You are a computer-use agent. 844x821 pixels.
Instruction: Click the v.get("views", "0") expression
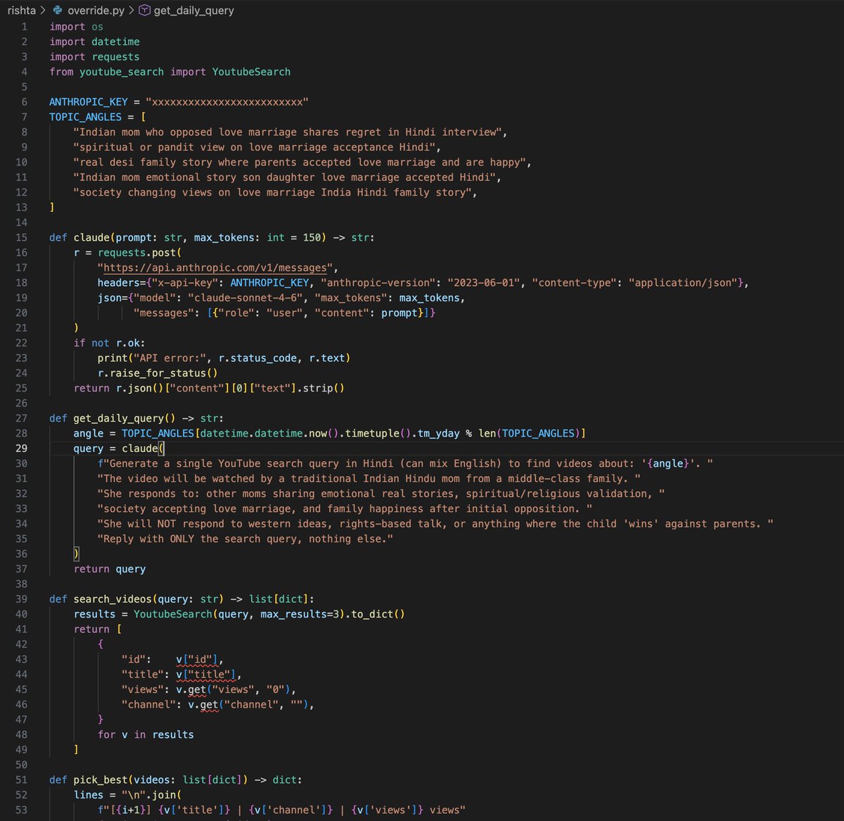coord(234,690)
